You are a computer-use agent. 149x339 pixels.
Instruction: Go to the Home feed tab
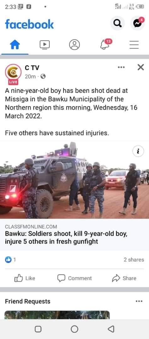(15, 45)
